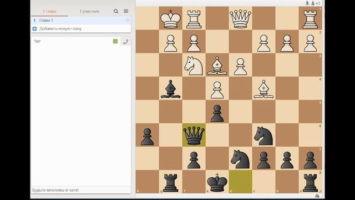Click the highlighted empty d8 square
Viewport: 355px width, 200px height.
[x=240, y=182]
